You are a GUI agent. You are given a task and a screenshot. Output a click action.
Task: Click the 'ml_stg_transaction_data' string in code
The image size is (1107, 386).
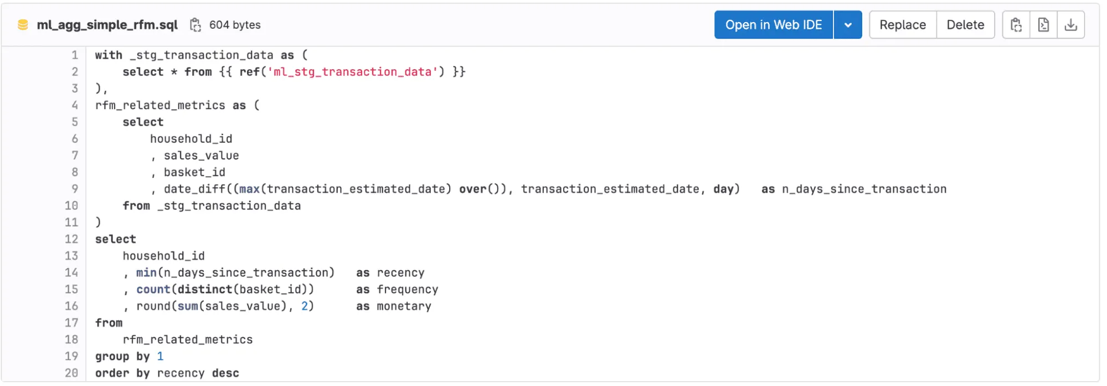point(352,72)
